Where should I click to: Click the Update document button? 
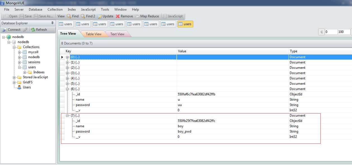point(105,16)
